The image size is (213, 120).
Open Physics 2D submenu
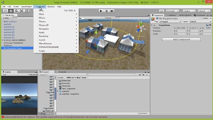56,25
